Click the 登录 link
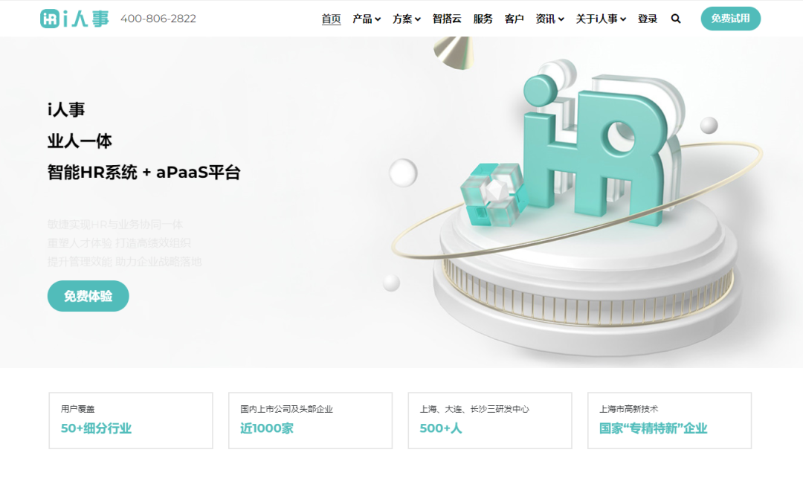 [x=648, y=19]
